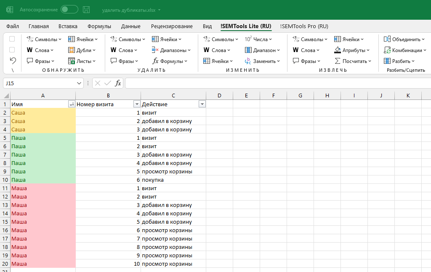The image size is (431, 272).
Task: Open Слова in the УДАЛИТЬ group
Action: 124,50
